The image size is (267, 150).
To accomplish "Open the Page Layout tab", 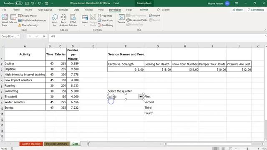I will tap(45, 10).
